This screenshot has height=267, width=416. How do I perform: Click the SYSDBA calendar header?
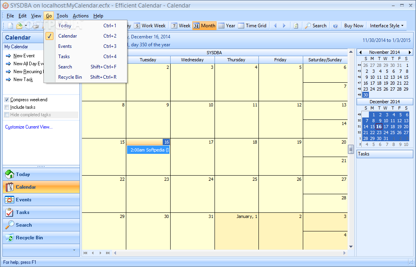point(215,53)
